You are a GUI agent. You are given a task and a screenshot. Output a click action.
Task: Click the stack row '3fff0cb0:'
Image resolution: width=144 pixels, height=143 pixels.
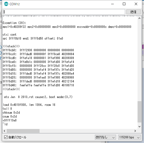pos(38,50)
